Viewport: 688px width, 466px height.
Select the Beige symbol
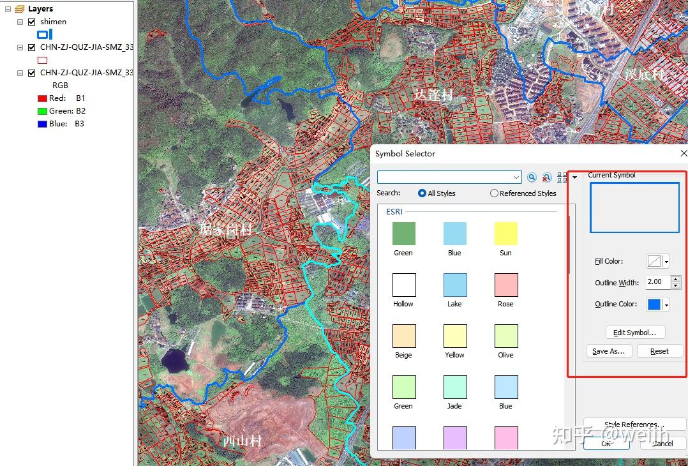point(403,336)
